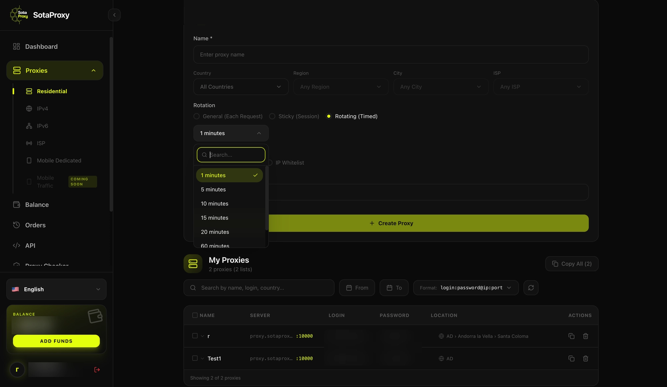Click the wallet icon in balance card

coord(95,316)
